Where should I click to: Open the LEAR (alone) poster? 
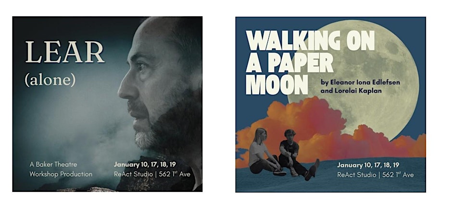[x=107, y=104]
